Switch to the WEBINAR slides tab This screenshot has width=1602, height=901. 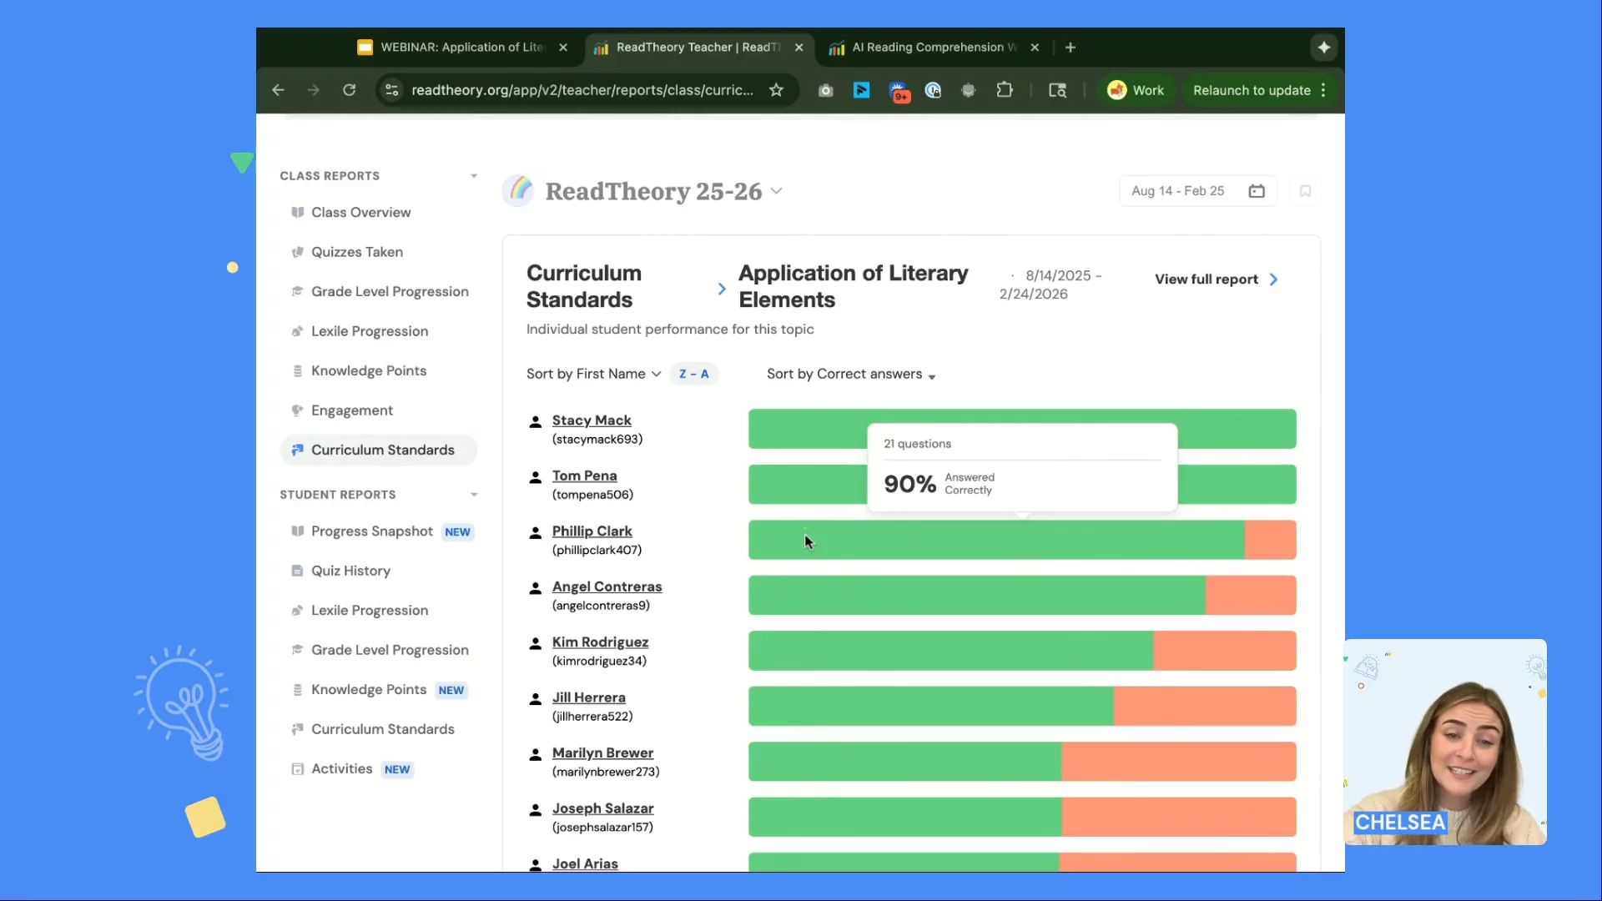point(461,48)
